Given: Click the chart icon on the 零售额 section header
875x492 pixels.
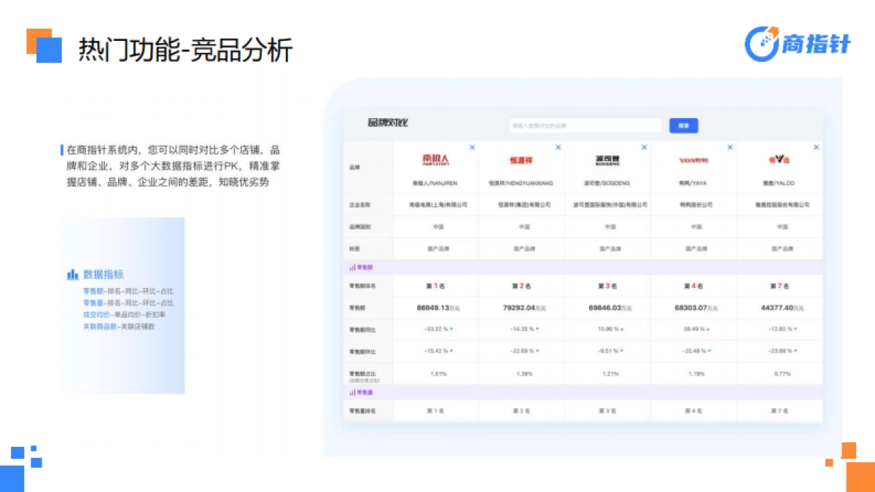Looking at the screenshot, I should (x=352, y=268).
